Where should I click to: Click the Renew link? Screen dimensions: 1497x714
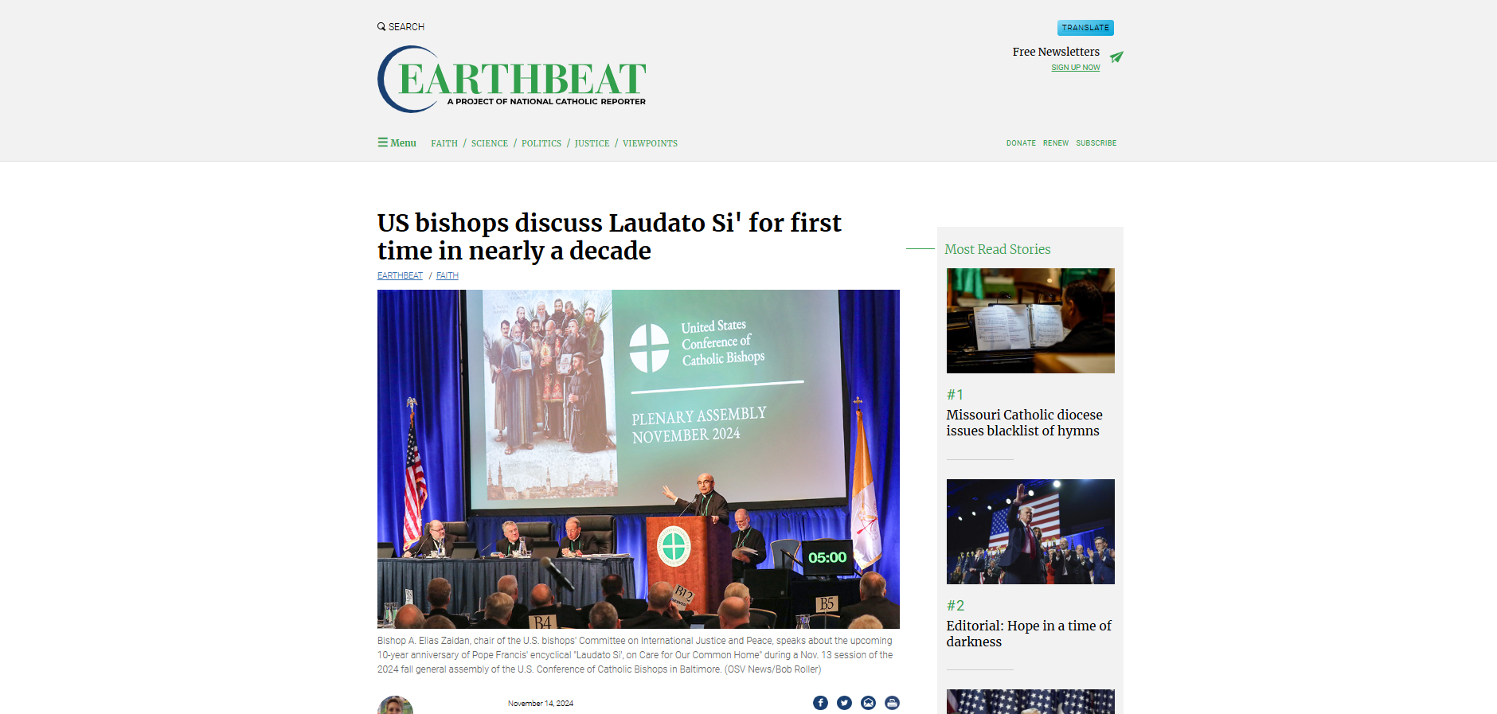click(1056, 143)
